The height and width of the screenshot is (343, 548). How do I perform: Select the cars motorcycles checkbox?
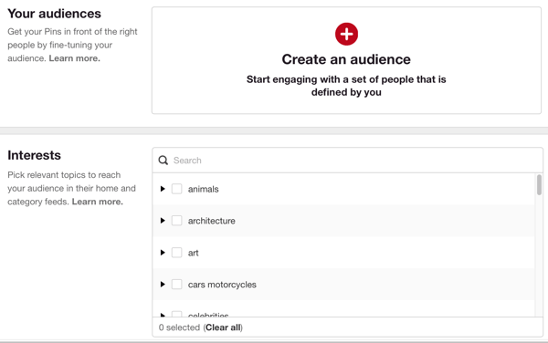pos(176,284)
